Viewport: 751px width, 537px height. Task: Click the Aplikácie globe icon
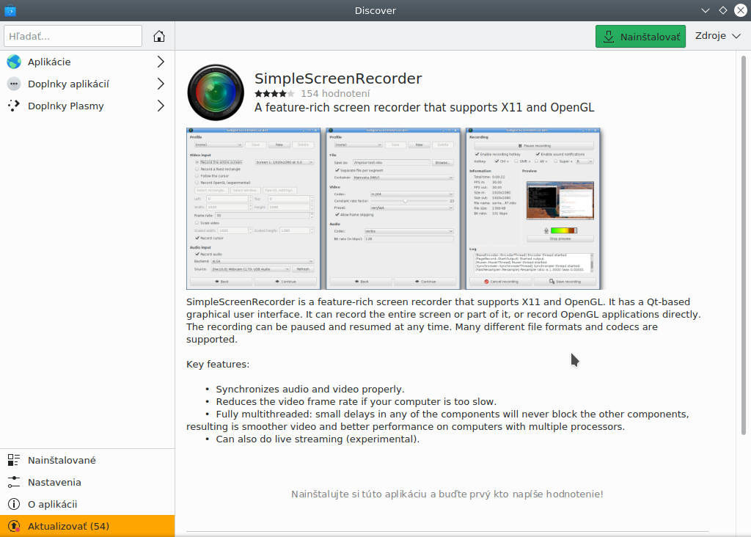14,62
